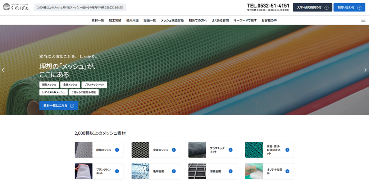Open キーワードで探す menu item
This screenshot has width=369, height=180.
245,20
